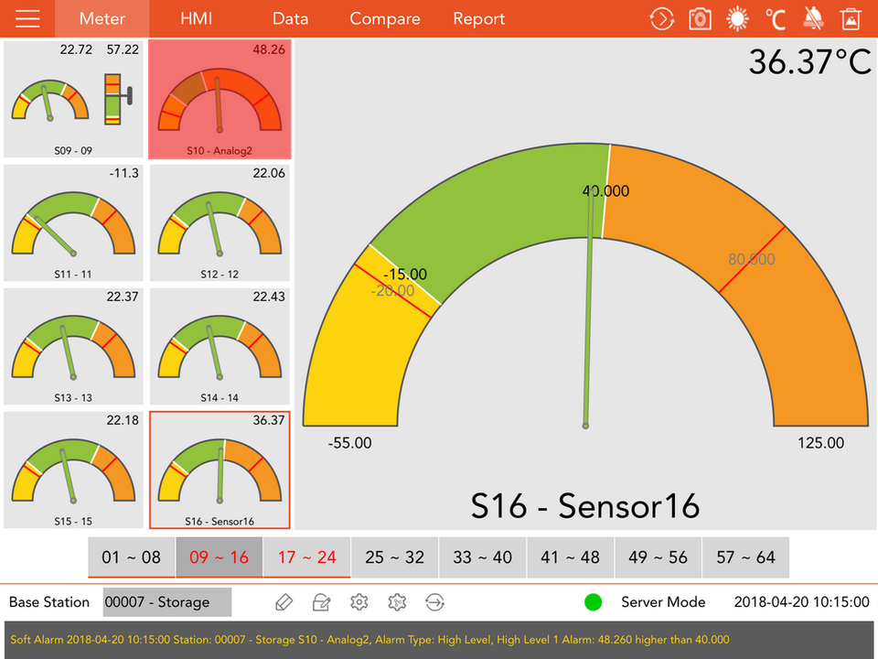878x659 pixels.
Task: Show sensors 01 ~ 08
Action: tap(131, 557)
